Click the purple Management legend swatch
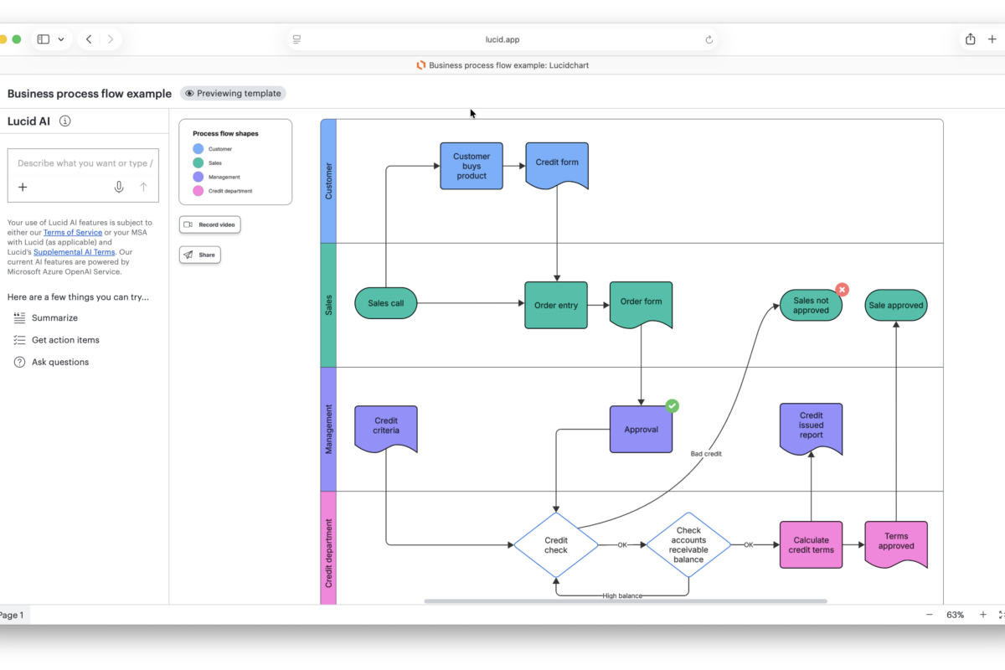The width and height of the screenshot is (1005, 670). point(198,177)
